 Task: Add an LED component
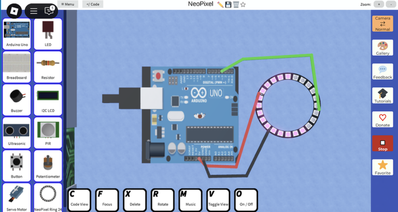48,34
